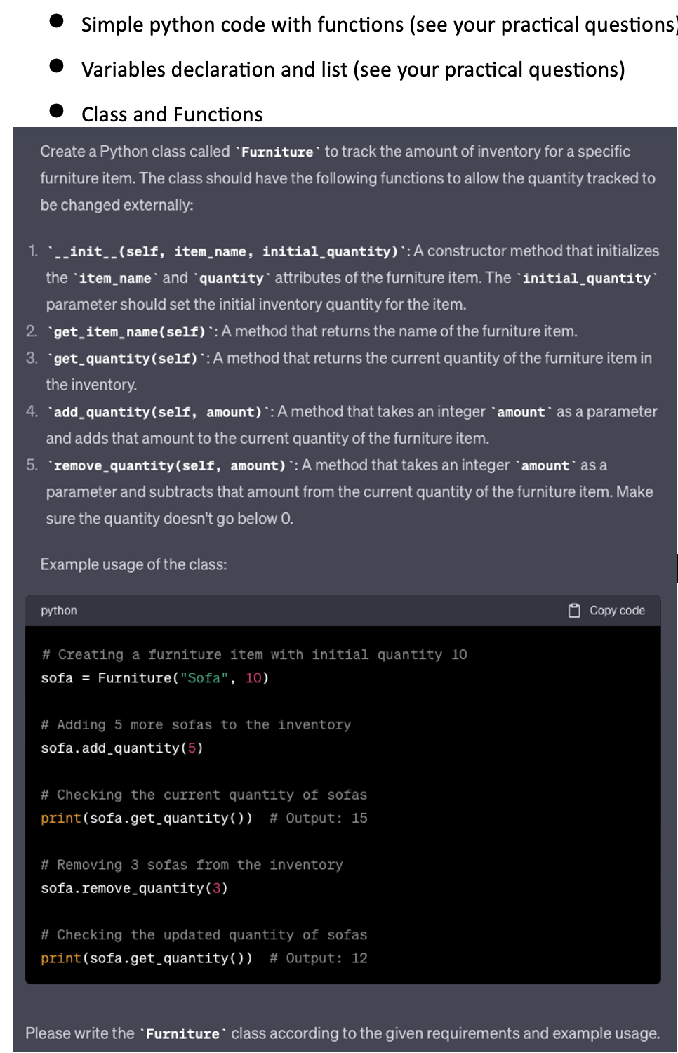678x1053 pixels.
Task: Click add_quantity(self, amount) in list item 4
Action: [158, 412]
